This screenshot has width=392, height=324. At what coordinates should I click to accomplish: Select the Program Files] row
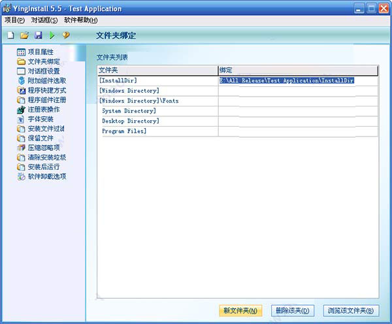point(157,131)
